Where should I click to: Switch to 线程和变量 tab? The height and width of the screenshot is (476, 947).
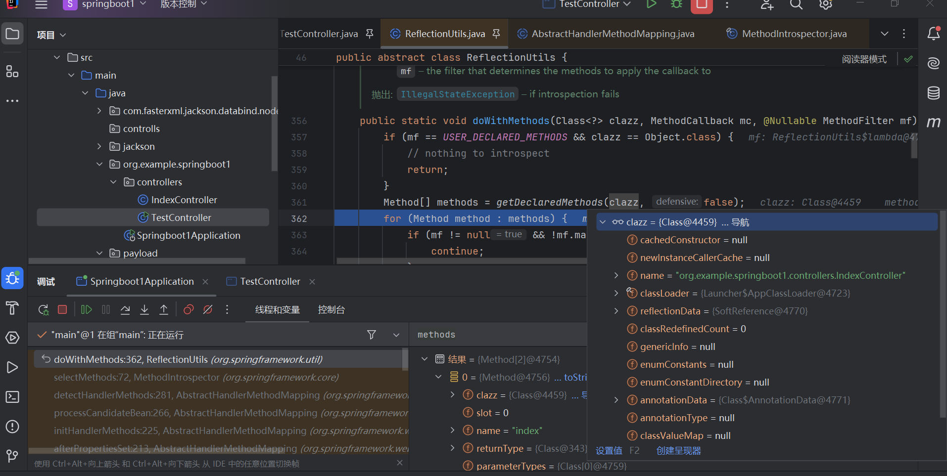(278, 310)
